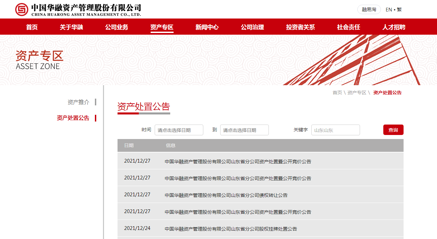Focus the 关键字 keyword input field
Image resolution: width=437 pixels, height=239 pixels.
(x=336, y=130)
